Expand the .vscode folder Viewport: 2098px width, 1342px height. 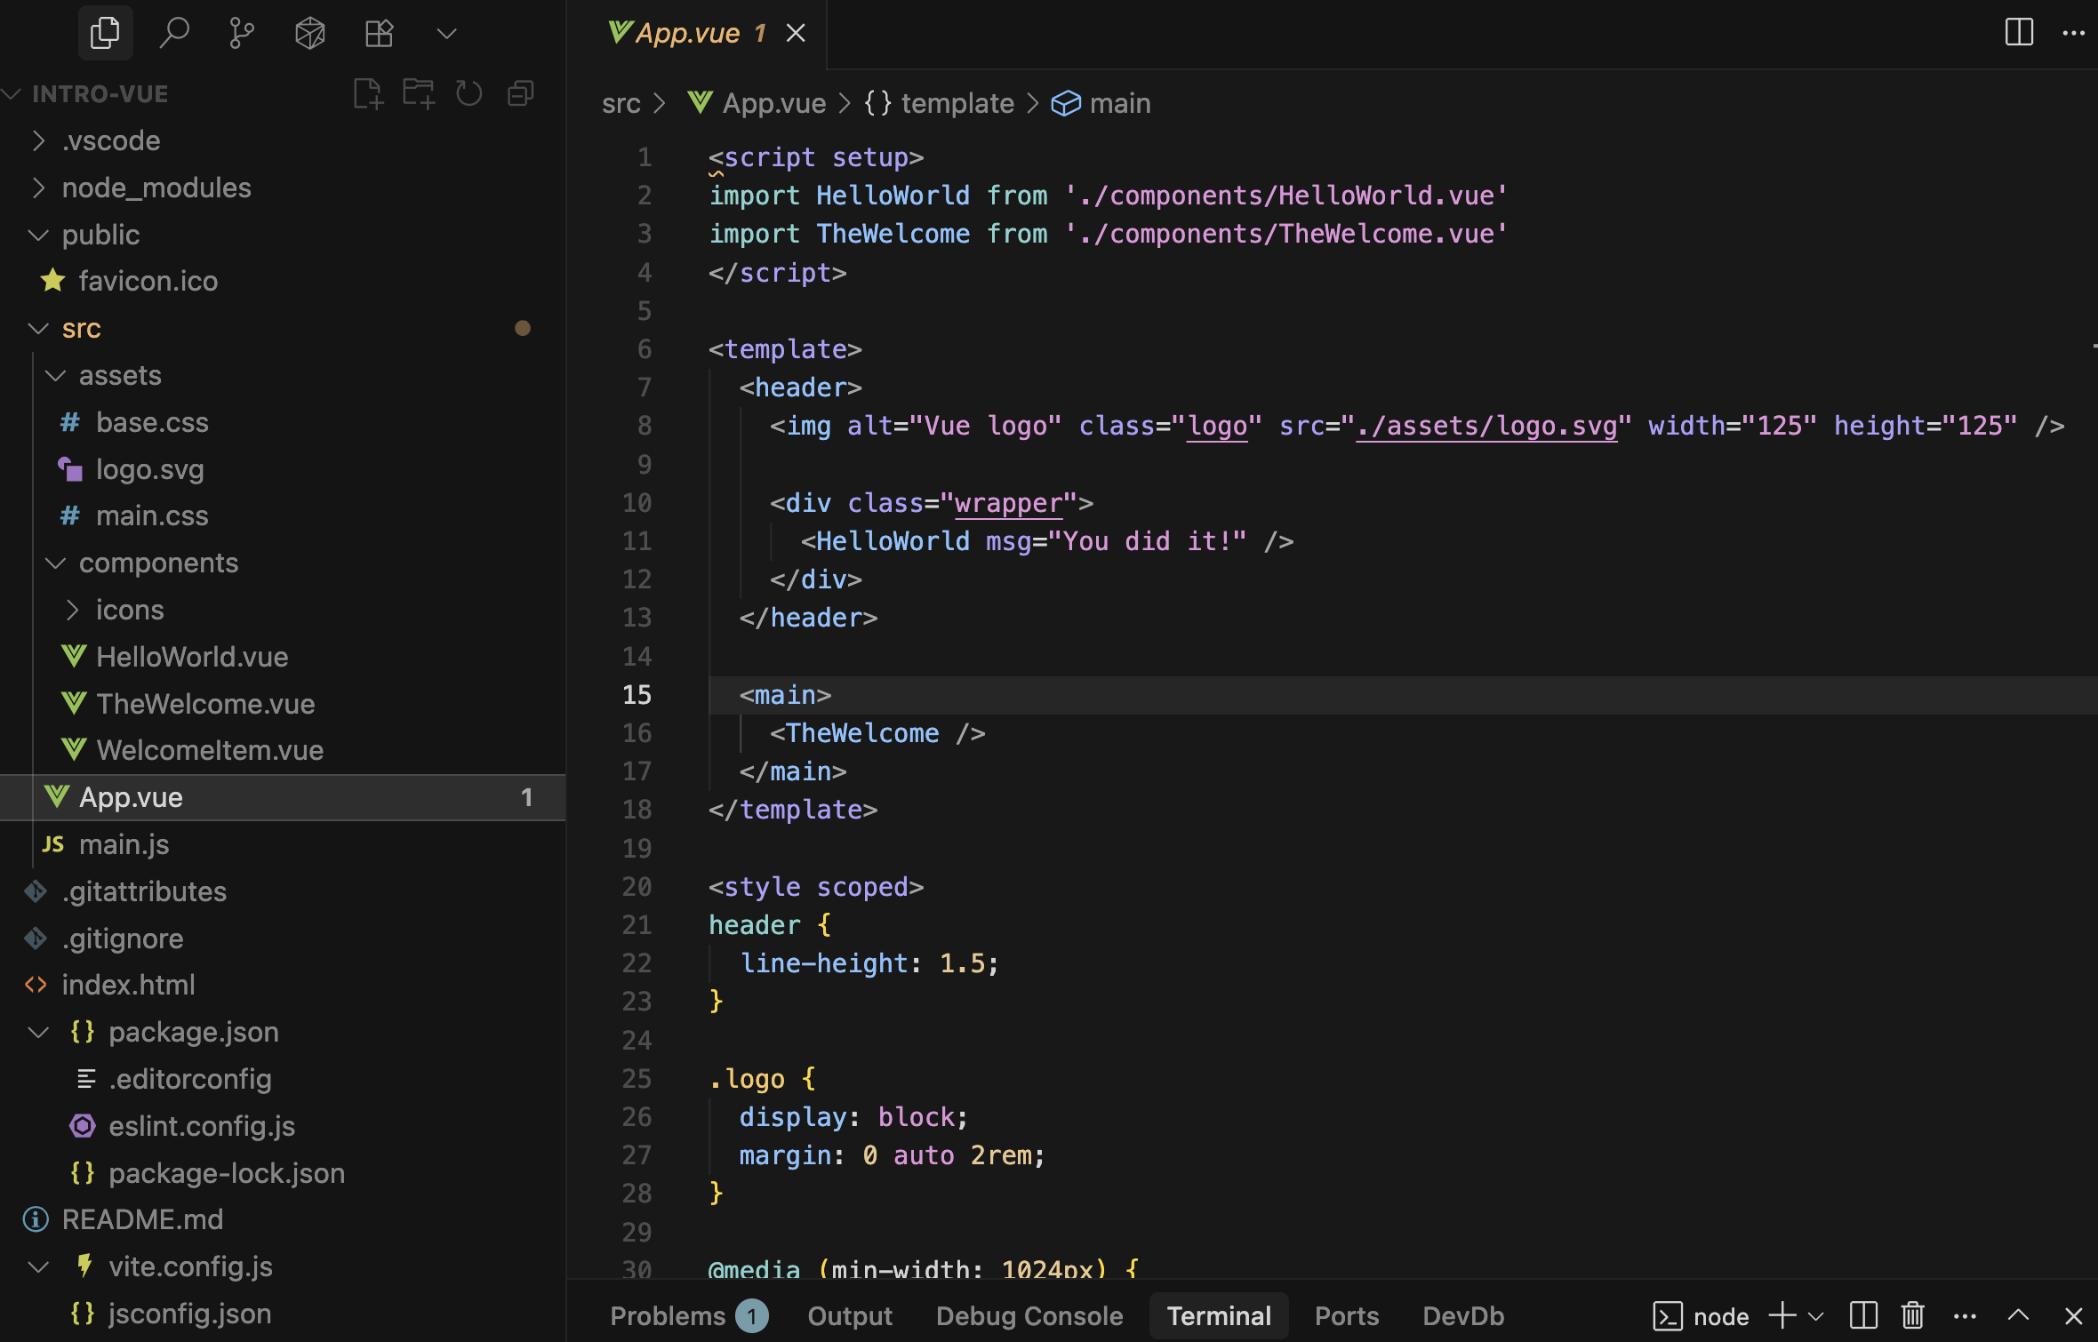38,140
